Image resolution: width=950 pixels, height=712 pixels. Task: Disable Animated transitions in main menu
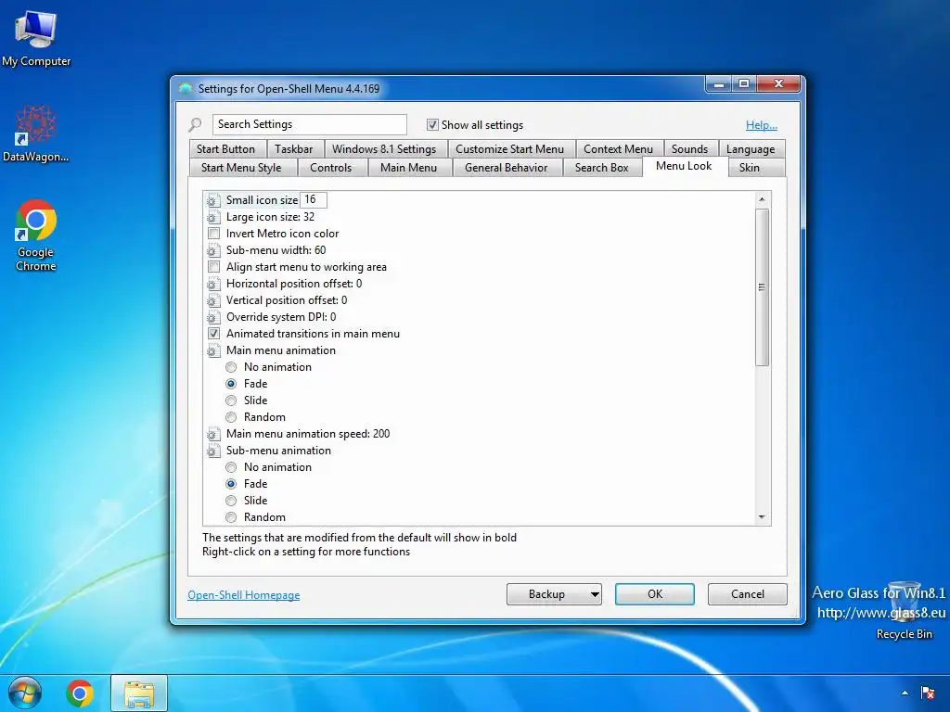point(213,334)
